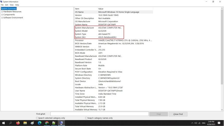
Task: Select the Total Physical Memory row
Action: [x=114, y=100]
